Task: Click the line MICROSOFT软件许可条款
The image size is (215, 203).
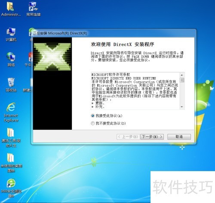Action: tap(111, 75)
